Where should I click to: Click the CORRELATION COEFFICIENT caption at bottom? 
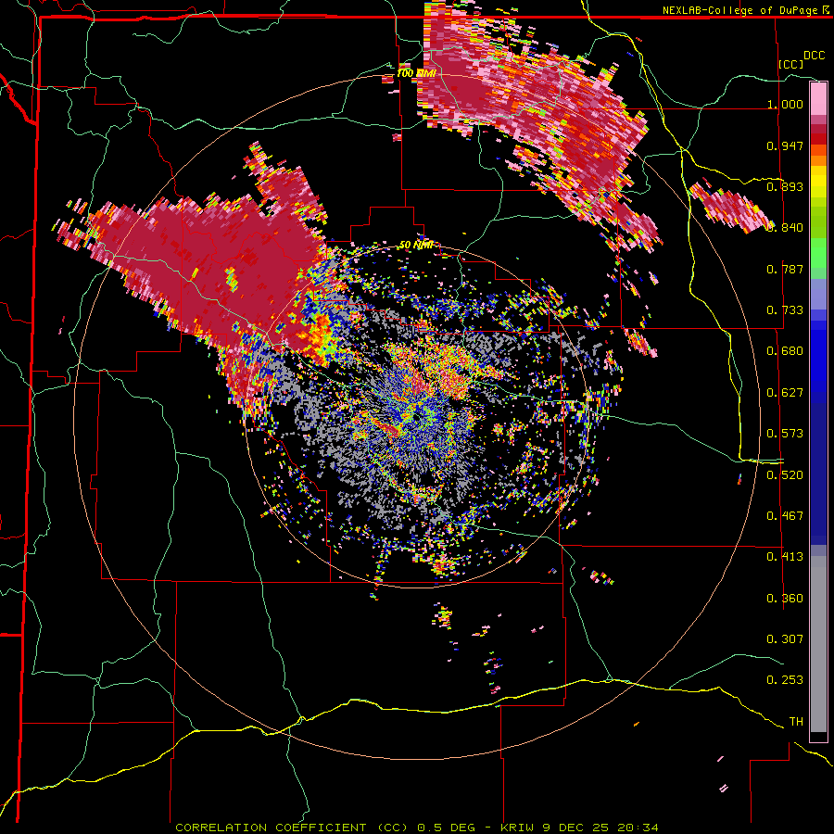coord(416,828)
